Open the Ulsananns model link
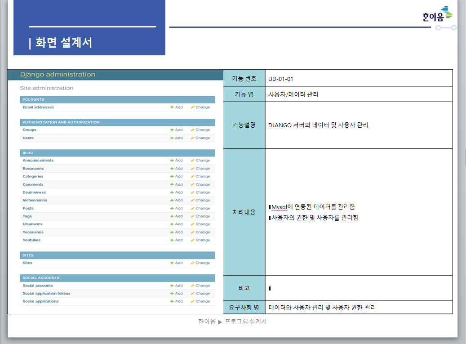The height and width of the screenshot is (344, 466). [32, 224]
